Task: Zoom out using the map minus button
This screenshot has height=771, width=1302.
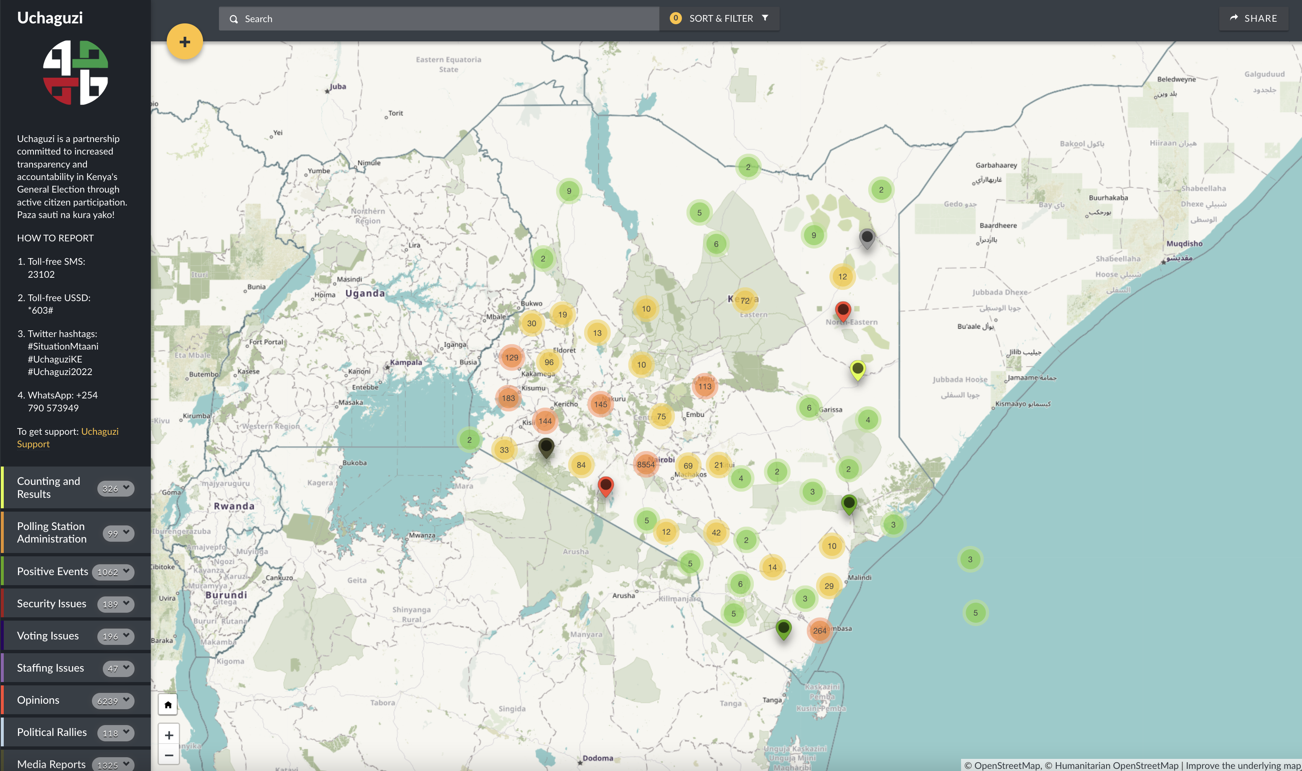Action: [x=169, y=755]
